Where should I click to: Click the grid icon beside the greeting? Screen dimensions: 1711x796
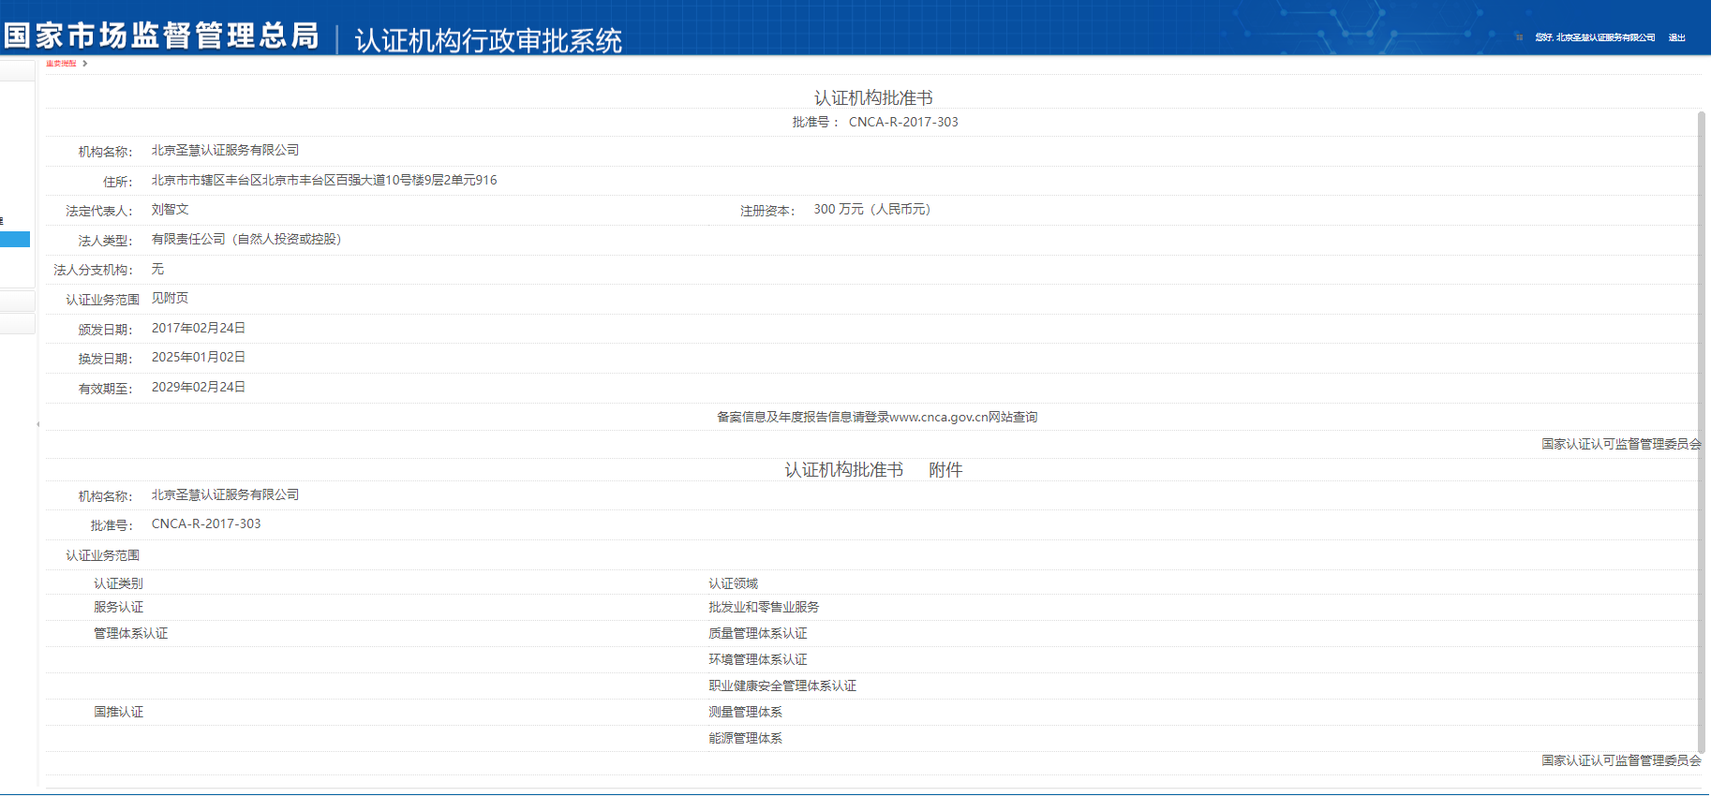click(x=1519, y=37)
